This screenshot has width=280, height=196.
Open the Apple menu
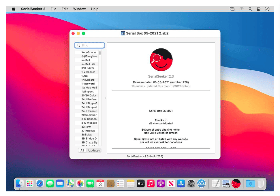tap(13, 9)
